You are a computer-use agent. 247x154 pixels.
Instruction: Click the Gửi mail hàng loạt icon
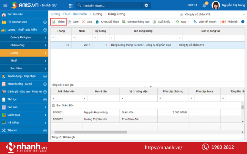coord(124,22)
